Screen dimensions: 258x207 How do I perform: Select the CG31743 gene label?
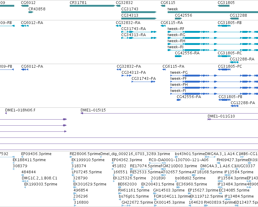(130, 9)
